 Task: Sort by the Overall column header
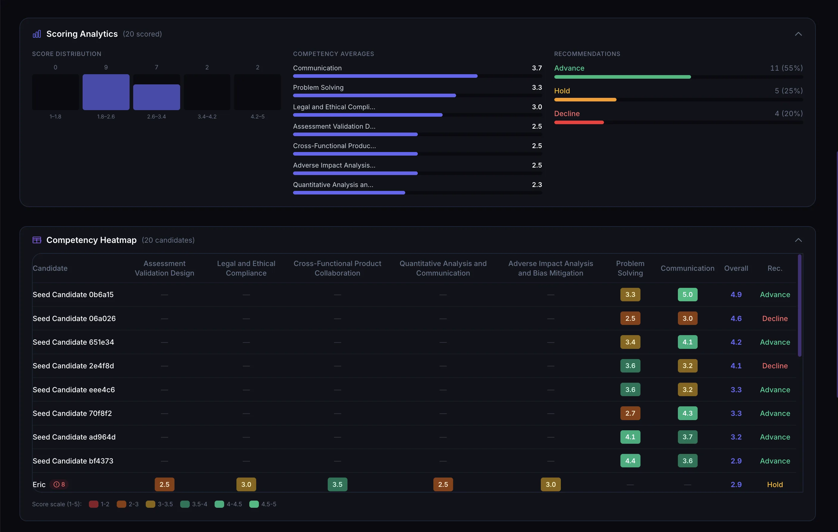736,268
